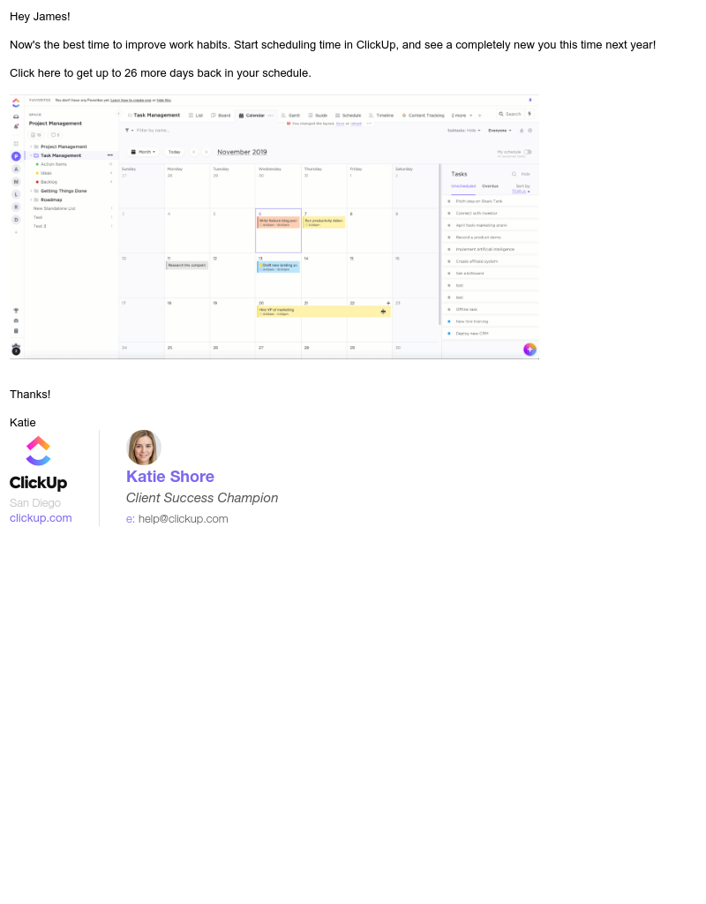
Task: Select the R space avatar
Action: [16, 207]
